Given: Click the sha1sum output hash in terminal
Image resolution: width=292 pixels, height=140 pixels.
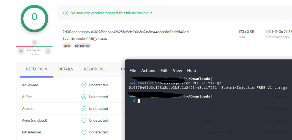Looking at the screenshot, I should click(x=173, y=87).
